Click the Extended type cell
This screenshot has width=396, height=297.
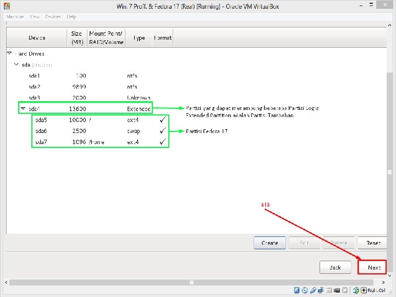coord(139,109)
